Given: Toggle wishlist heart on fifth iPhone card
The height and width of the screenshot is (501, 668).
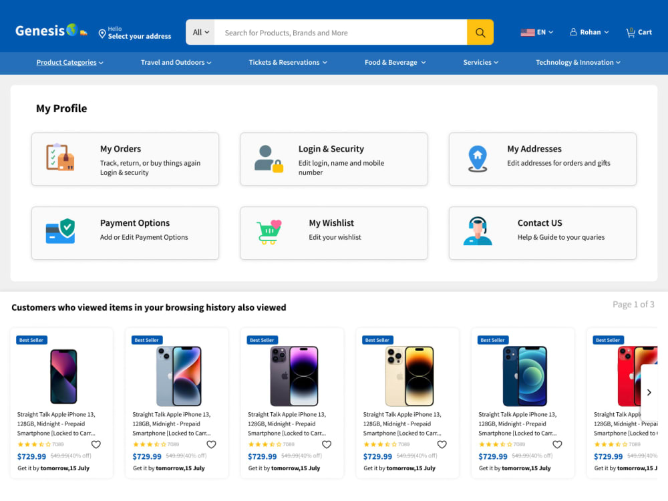Looking at the screenshot, I should 557,444.
